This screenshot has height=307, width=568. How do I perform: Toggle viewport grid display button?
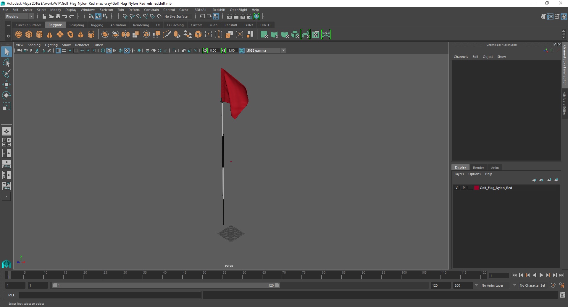[x=58, y=50]
